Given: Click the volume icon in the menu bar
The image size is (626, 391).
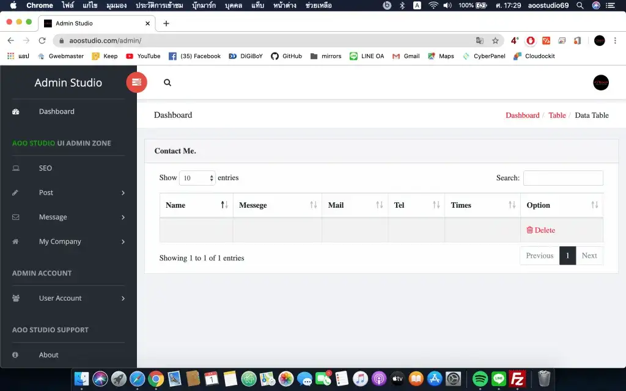Looking at the screenshot, I should click(447, 5).
